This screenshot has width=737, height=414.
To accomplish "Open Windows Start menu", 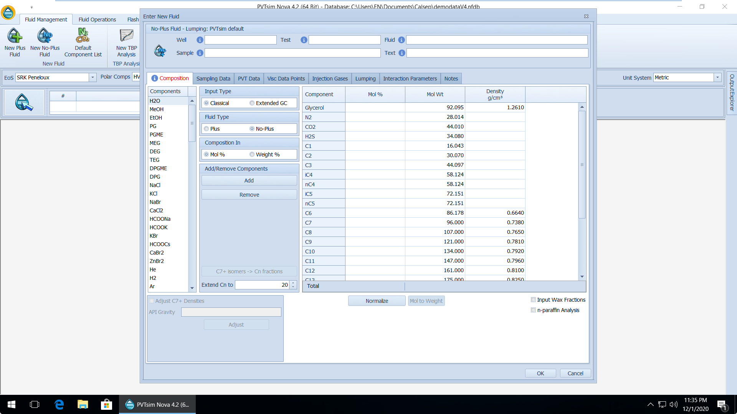I will pyautogui.click(x=12, y=404).
